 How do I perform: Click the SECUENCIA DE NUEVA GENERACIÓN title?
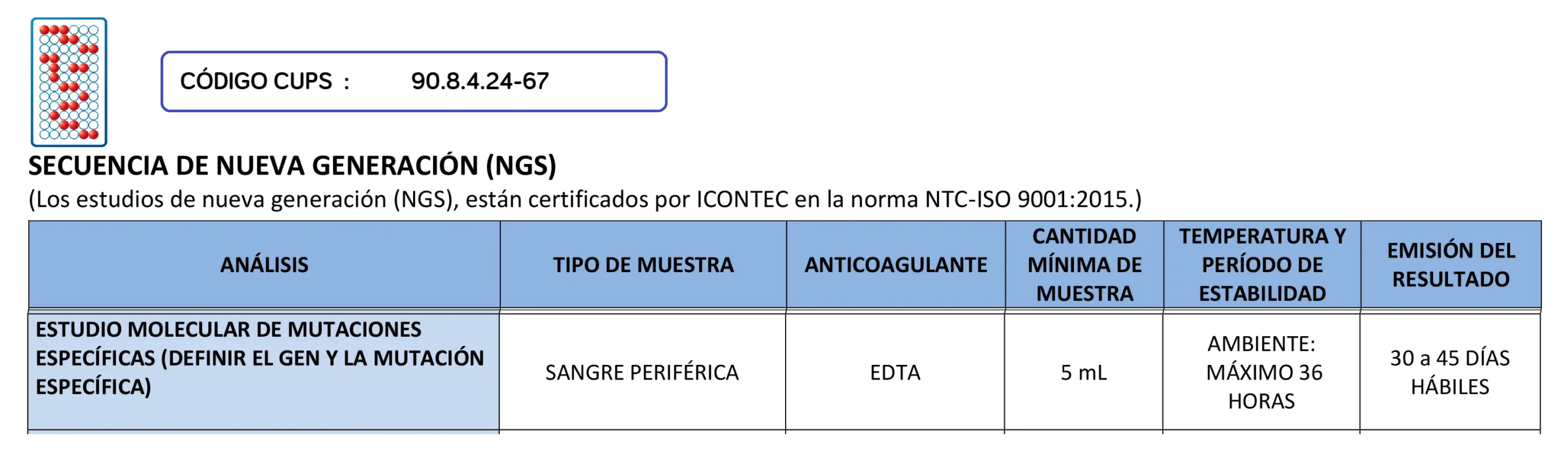tap(253, 165)
